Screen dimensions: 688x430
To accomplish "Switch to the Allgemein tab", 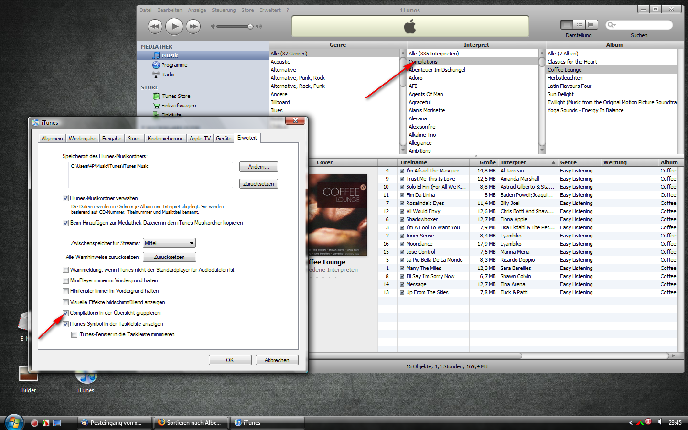I will (x=52, y=139).
